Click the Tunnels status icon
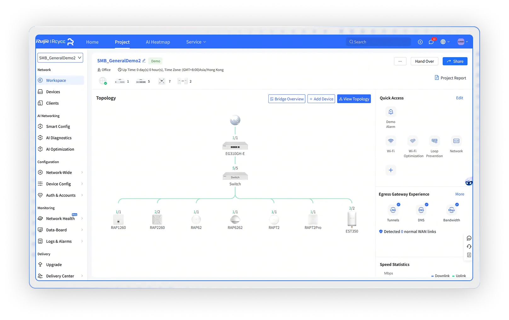The height and width of the screenshot is (320, 509). pyautogui.click(x=393, y=210)
